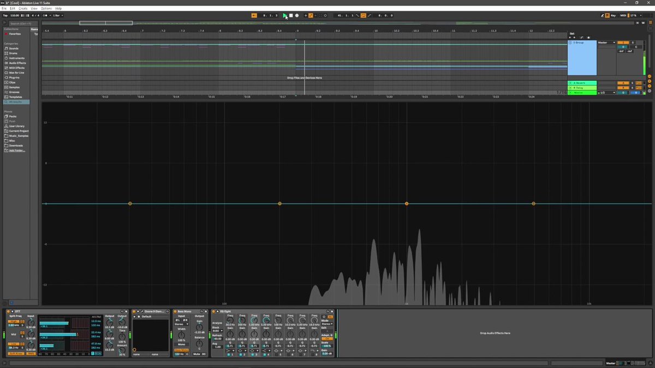Open the Packs place in browser
This screenshot has height=368, width=655.
(x=13, y=117)
